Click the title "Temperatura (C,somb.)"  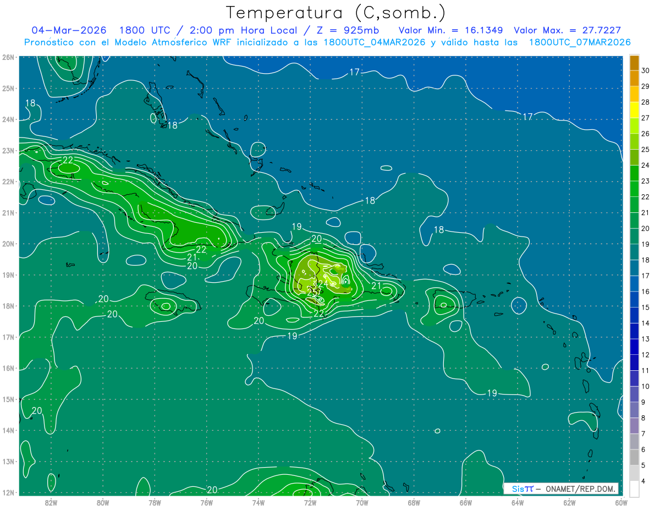coord(336,13)
